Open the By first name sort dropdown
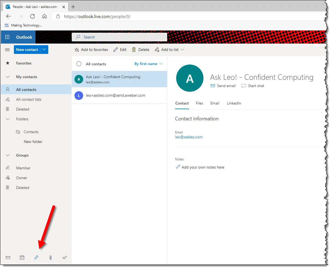 click(149, 64)
